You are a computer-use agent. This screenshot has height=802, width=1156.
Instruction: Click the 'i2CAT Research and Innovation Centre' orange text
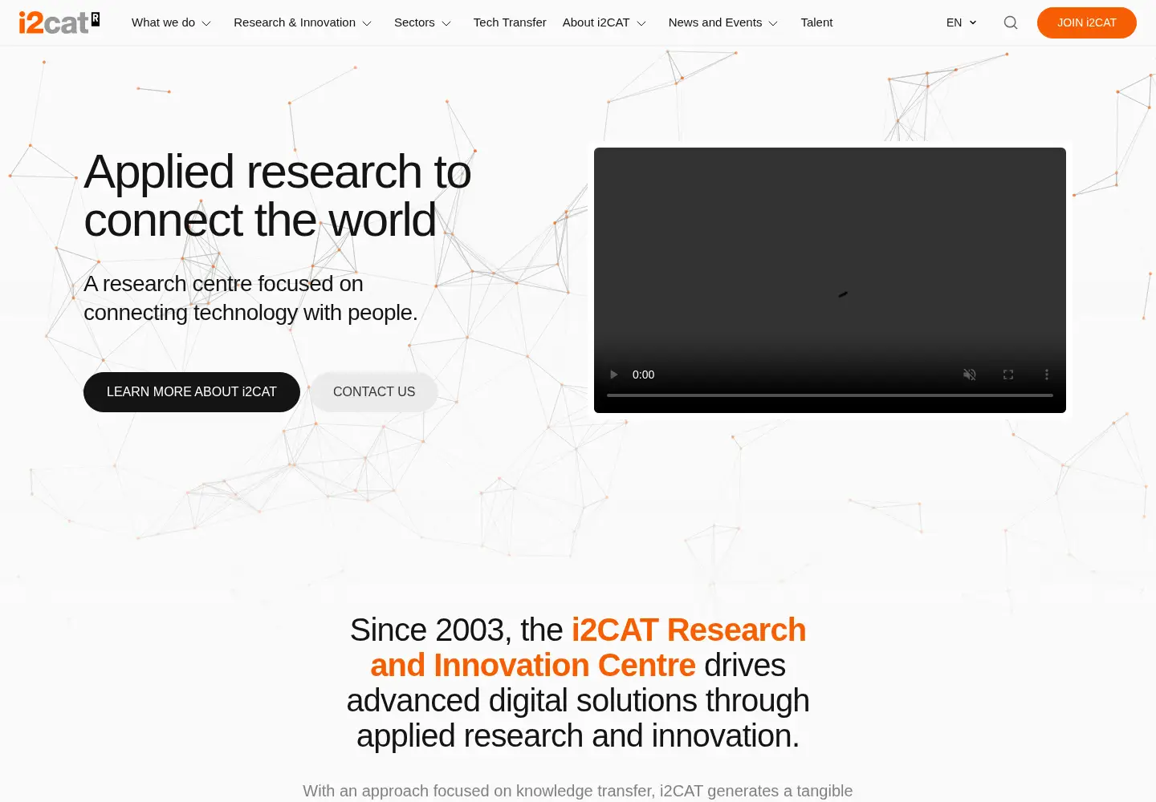(x=588, y=648)
